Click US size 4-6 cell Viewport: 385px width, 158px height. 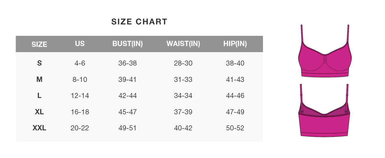[x=80, y=63]
